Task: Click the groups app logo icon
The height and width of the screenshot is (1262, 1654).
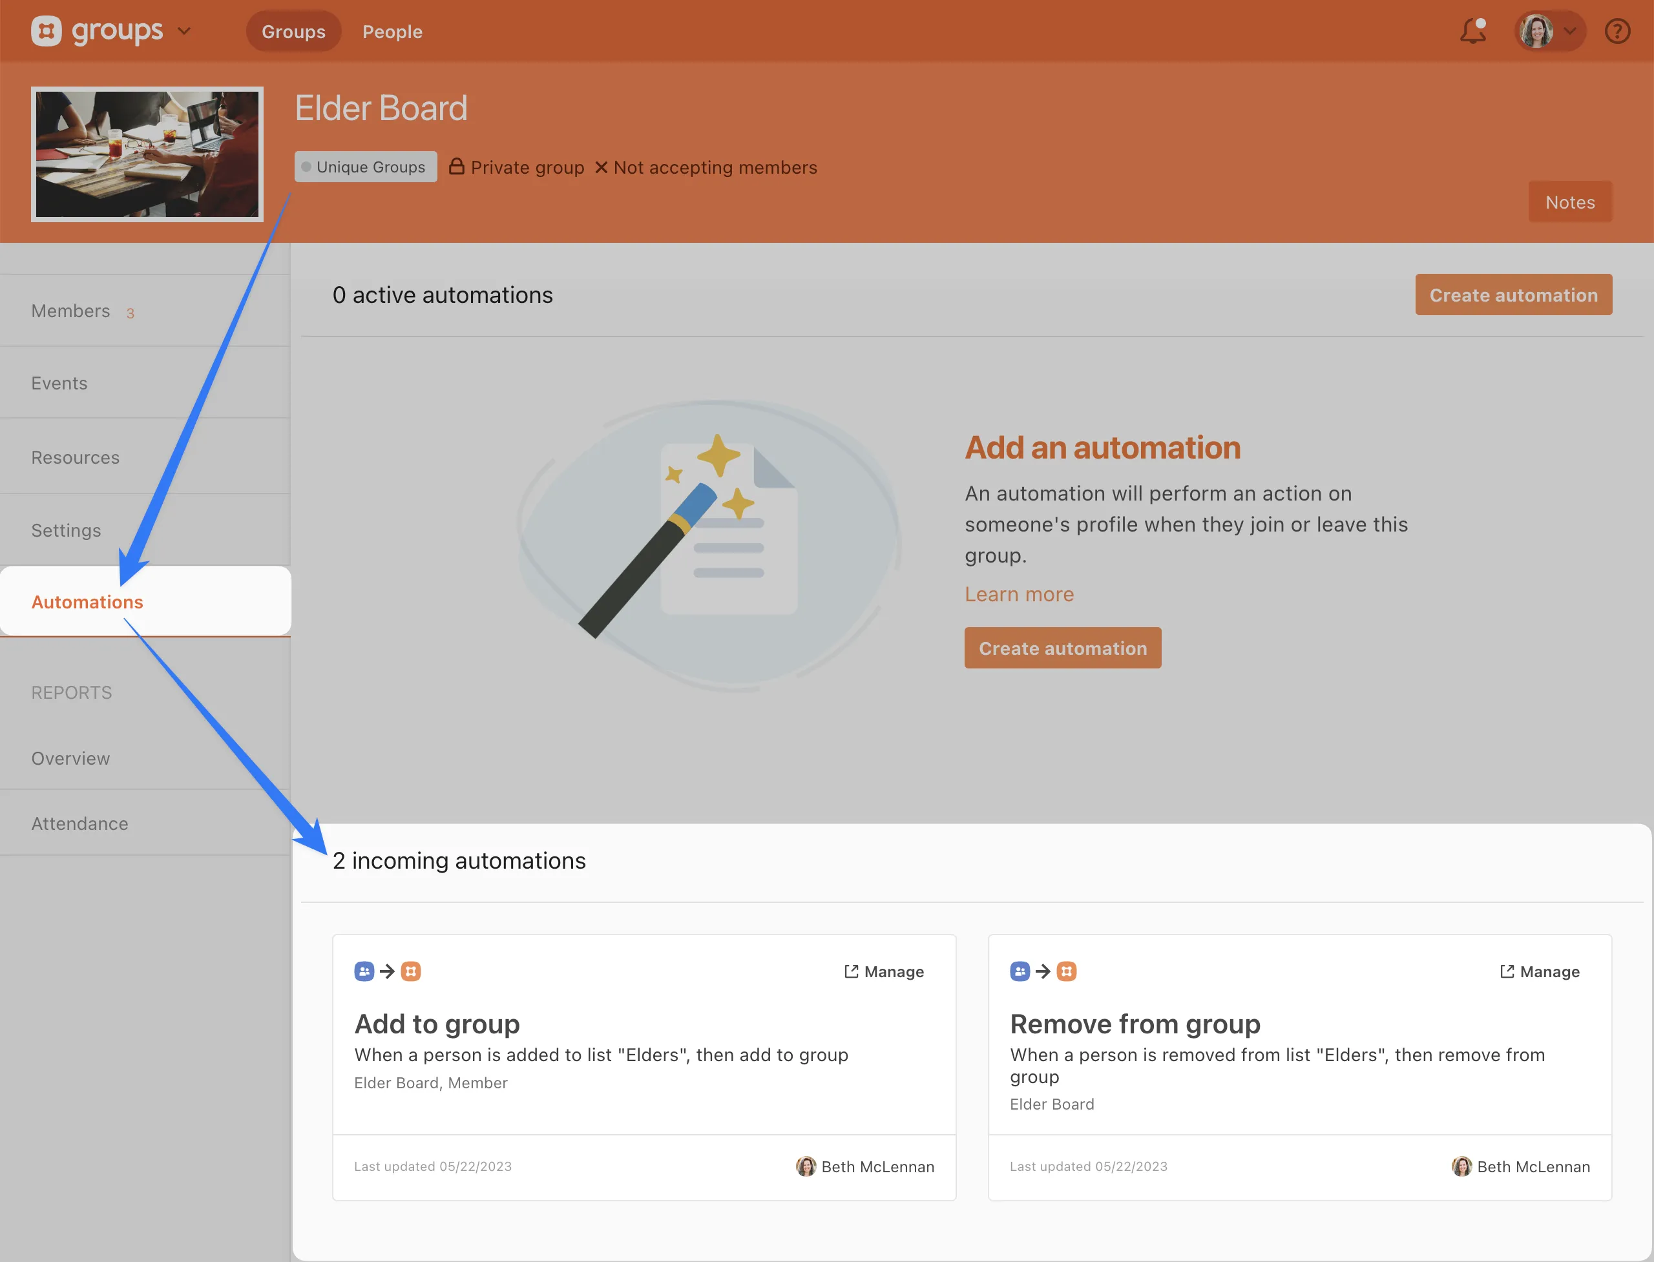Action: tap(46, 31)
